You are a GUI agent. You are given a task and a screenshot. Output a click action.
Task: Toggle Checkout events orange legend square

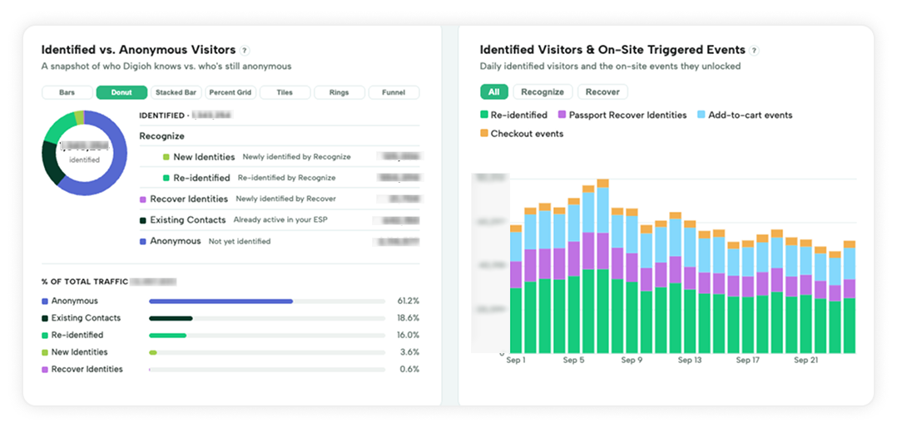[483, 134]
